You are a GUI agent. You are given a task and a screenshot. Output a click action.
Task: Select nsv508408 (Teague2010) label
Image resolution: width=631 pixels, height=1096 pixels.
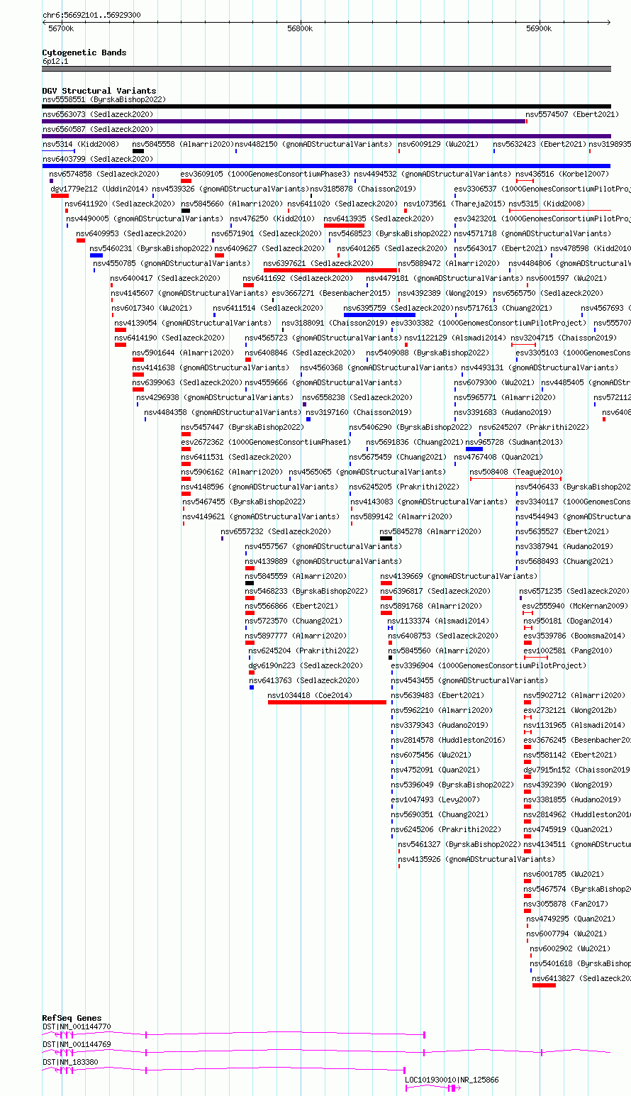(x=516, y=472)
